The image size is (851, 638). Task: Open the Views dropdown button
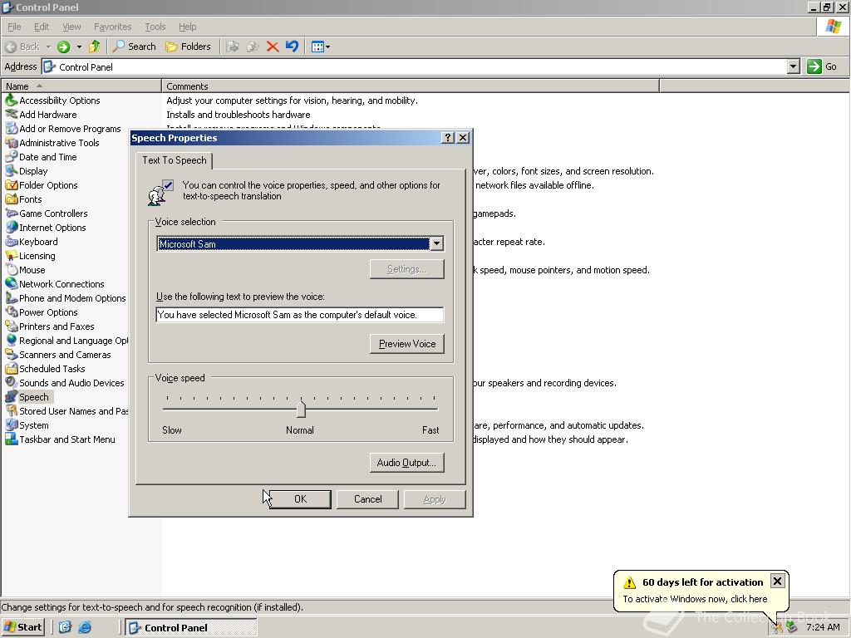point(321,47)
